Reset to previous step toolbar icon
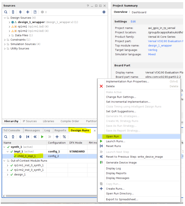Image resolution: width=185 pixels, height=206 pixels. coord(35,137)
